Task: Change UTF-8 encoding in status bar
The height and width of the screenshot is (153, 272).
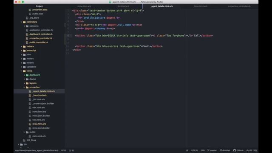Action: coord(194,150)
